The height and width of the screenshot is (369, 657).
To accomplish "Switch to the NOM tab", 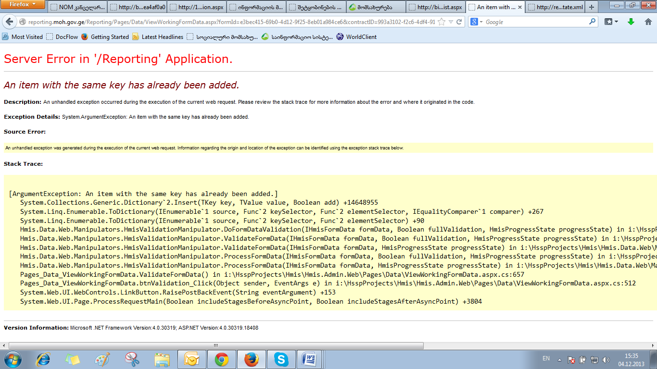I will click(x=76, y=7).
